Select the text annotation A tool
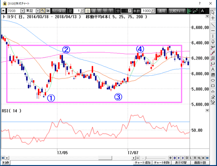Screen dimensions: 217x166 point(213,69)
